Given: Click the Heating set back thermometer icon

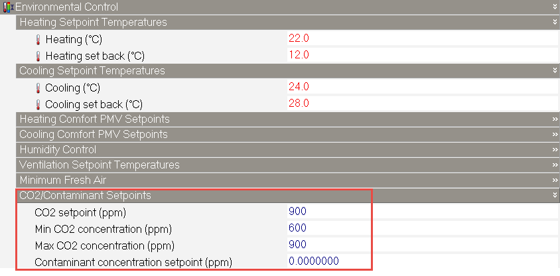Looking at the screenshot, I should point(38,56).
